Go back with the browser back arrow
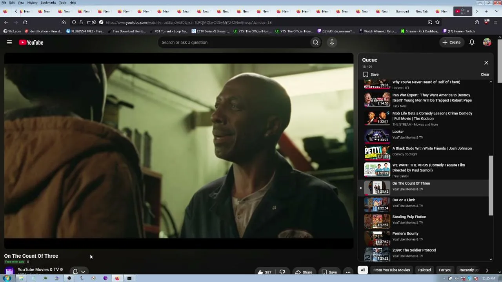 coord(6,22)
